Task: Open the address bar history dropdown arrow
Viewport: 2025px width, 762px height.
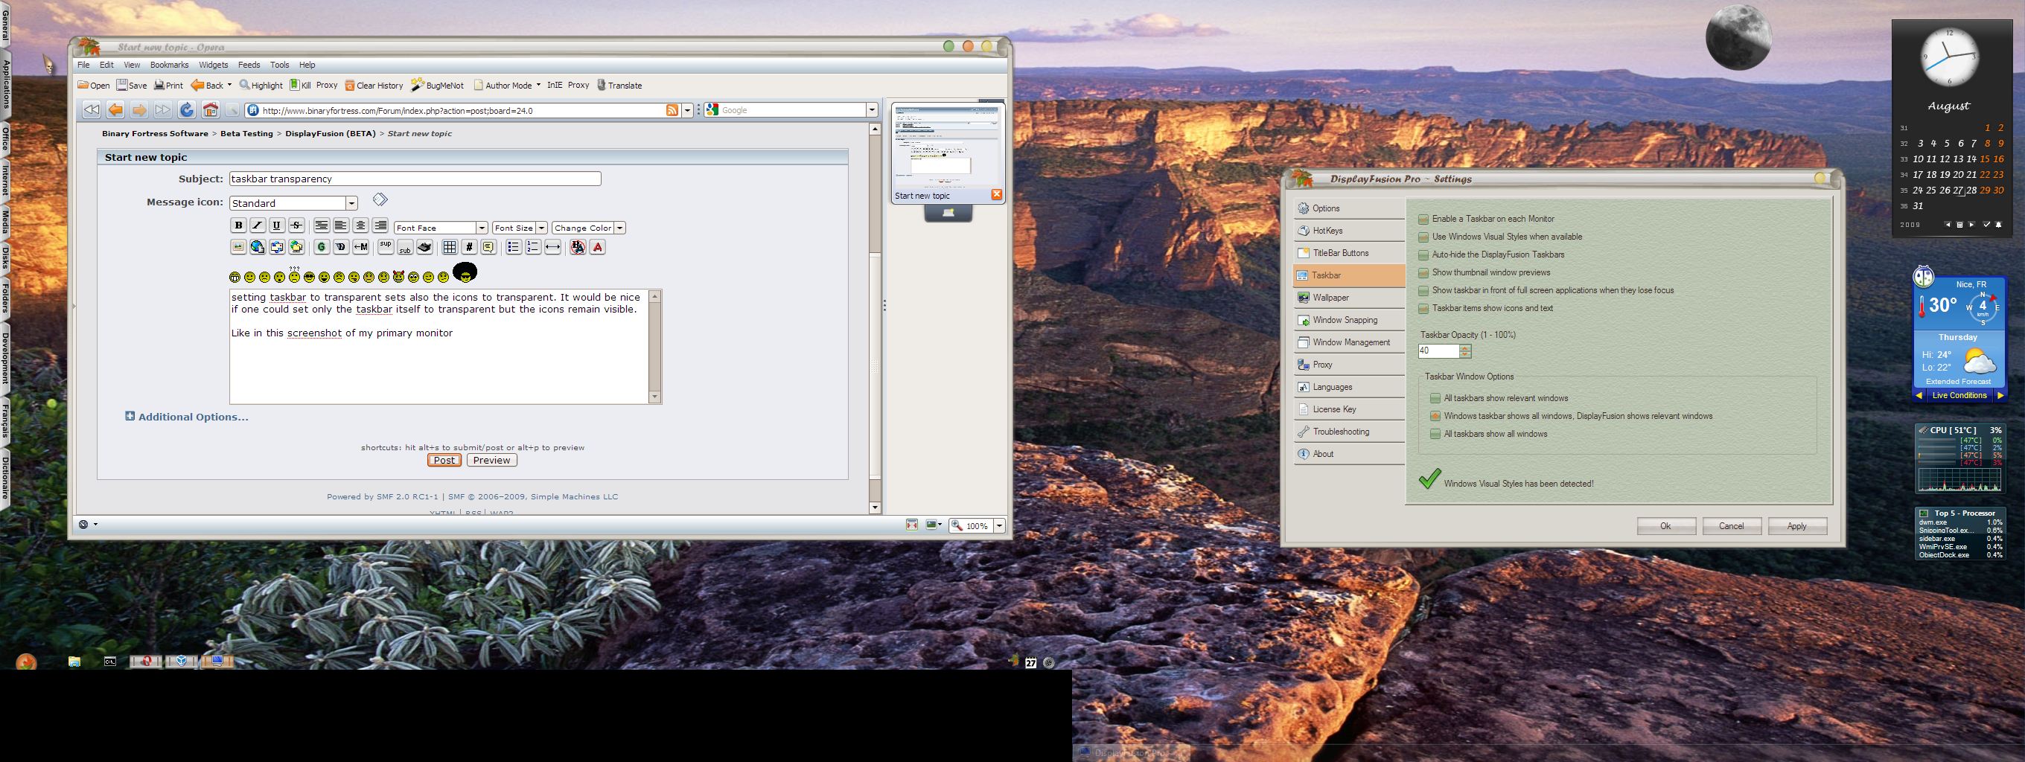Action: (x=688, y=110)
